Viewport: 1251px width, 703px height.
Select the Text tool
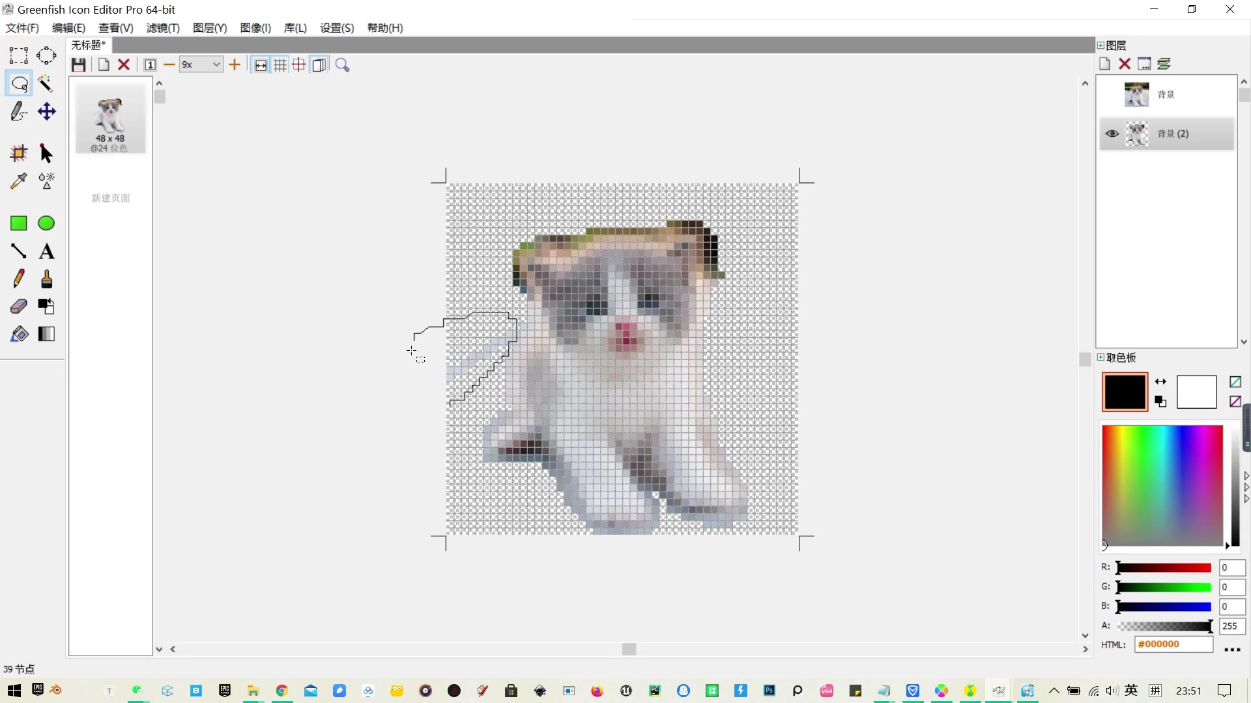[x=47, y=251]
